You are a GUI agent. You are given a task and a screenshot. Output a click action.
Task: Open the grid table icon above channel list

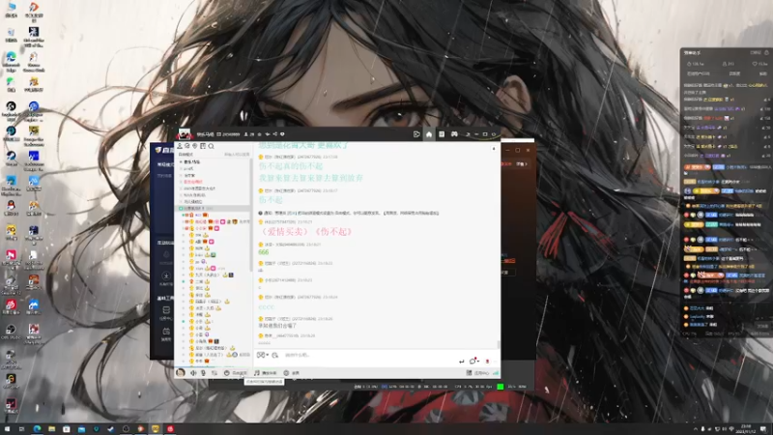(203, 147)
